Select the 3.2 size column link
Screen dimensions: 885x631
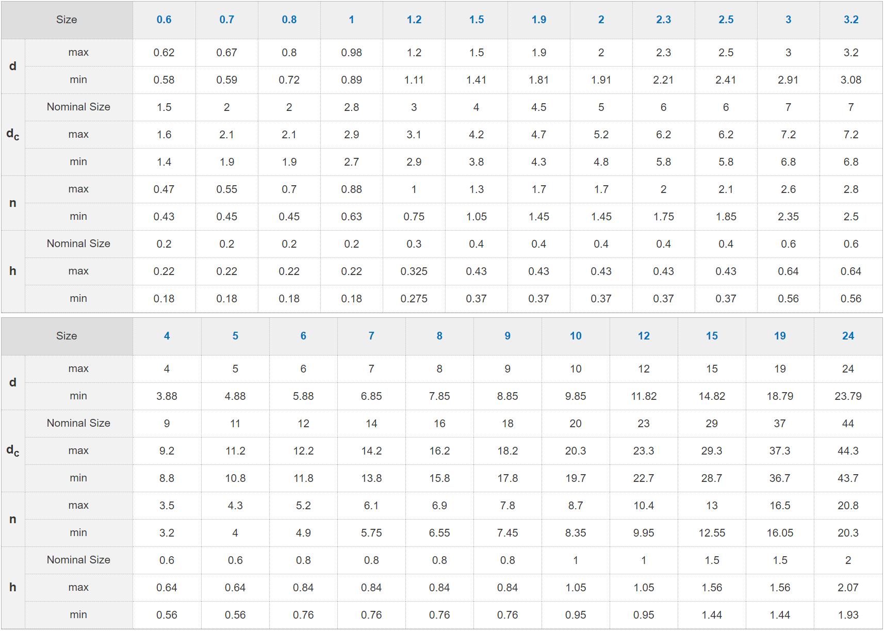(x=850, y=20)
